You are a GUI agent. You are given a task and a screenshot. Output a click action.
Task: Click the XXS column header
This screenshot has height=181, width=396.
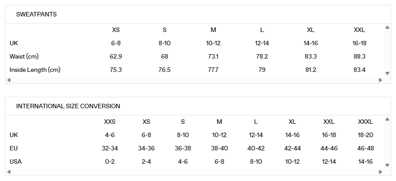110,122
